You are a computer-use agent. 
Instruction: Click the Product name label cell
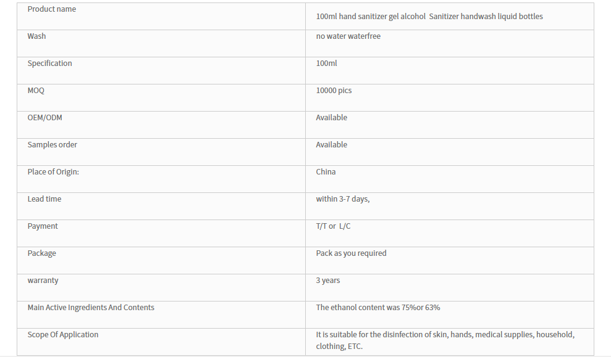click(x=161, y=16)
